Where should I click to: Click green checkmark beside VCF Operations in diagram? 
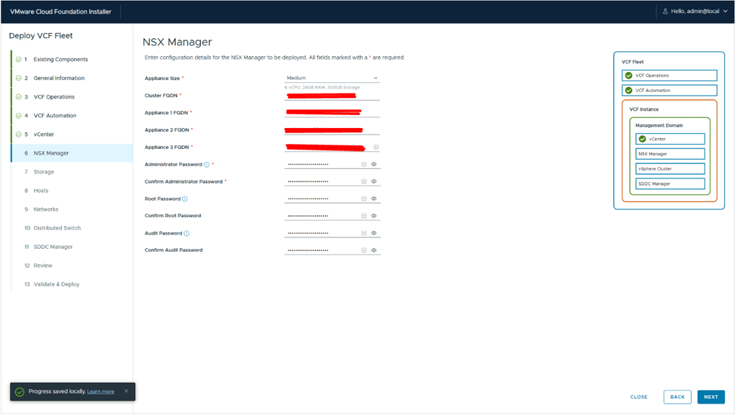pos(630,76)
